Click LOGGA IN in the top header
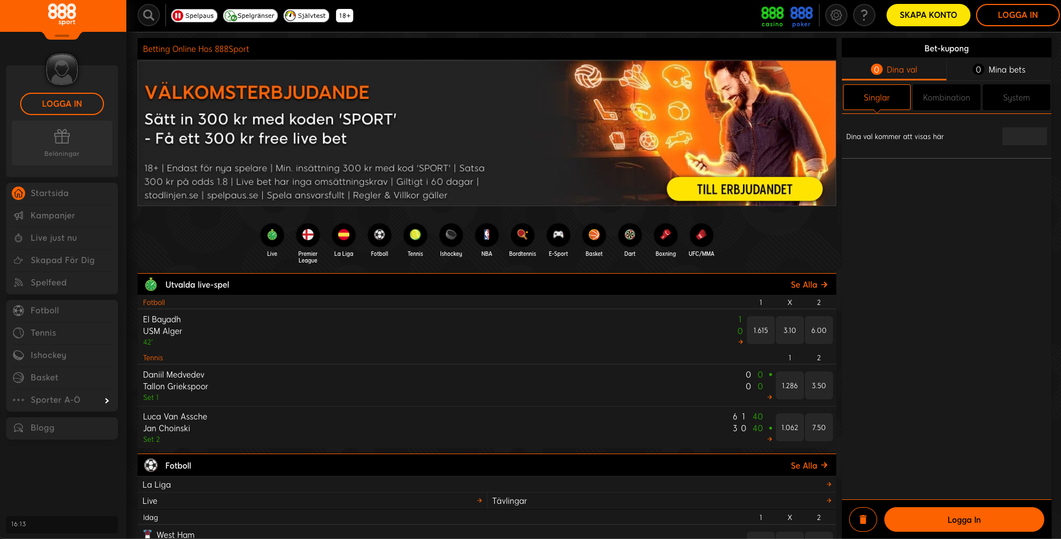Viewport: 1061px width, 539px height. 1017,15
